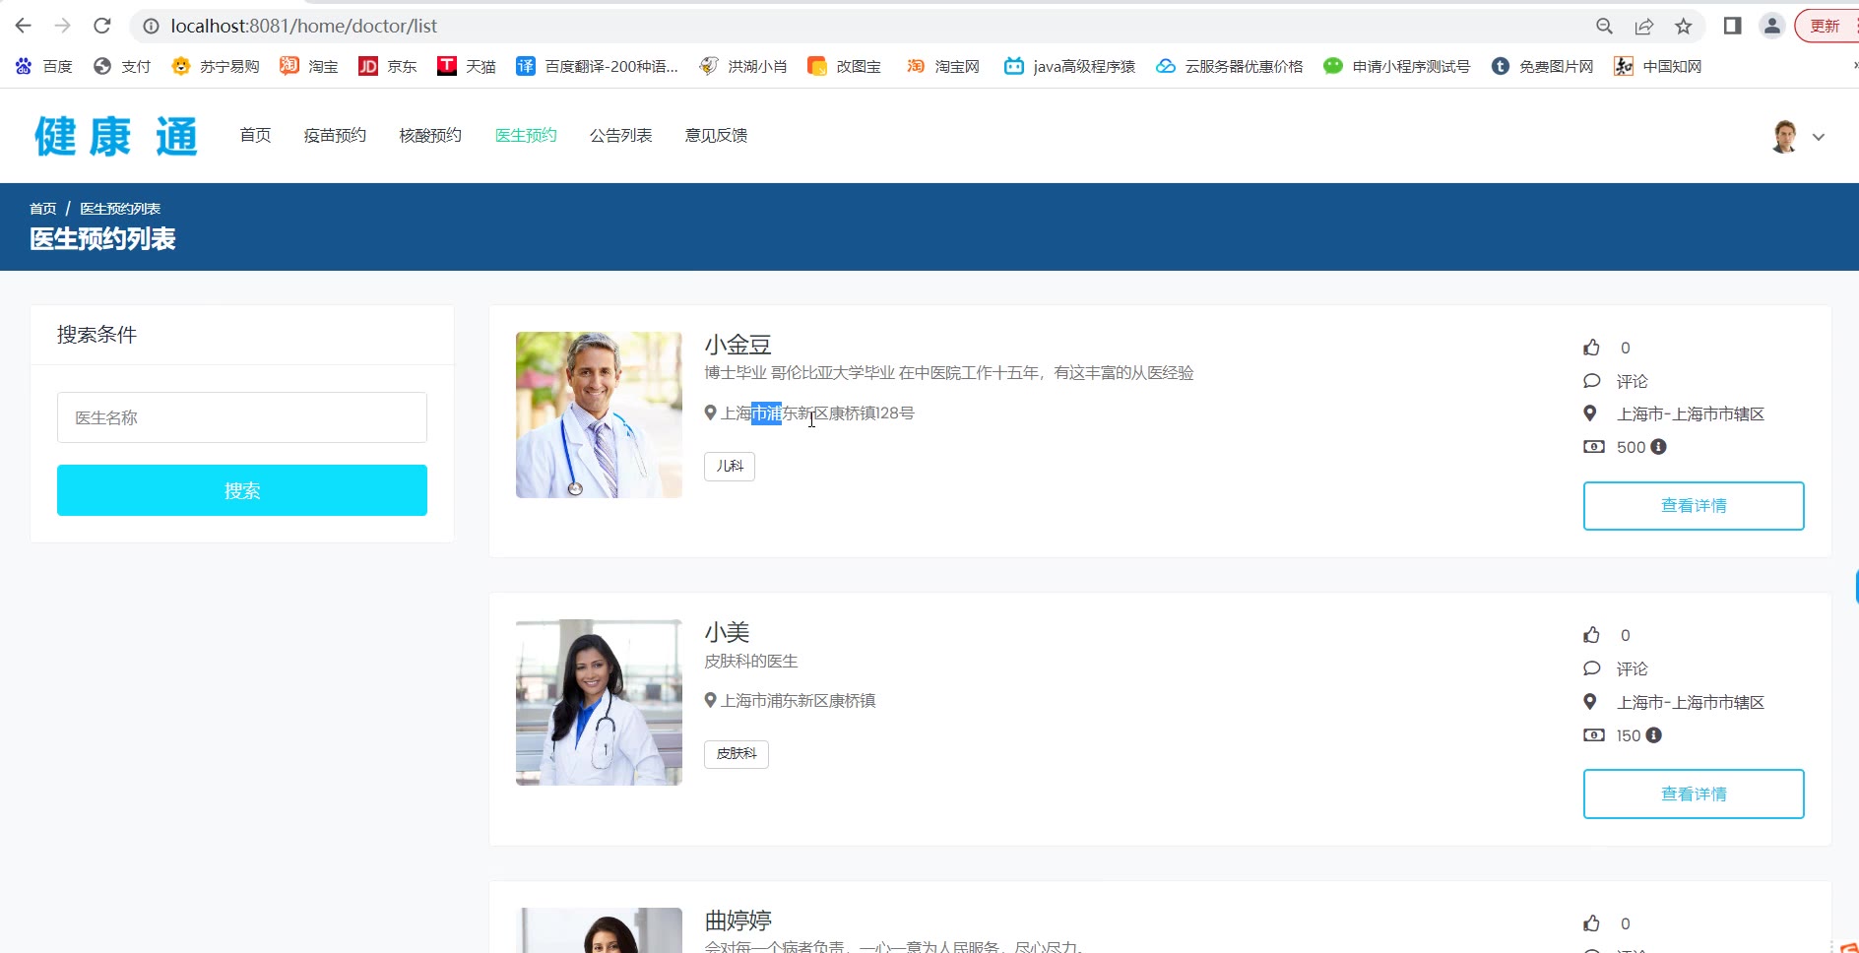This screenshot has height=953, width=1859.
Task: Reload the current page
Action: click(102, 26)
